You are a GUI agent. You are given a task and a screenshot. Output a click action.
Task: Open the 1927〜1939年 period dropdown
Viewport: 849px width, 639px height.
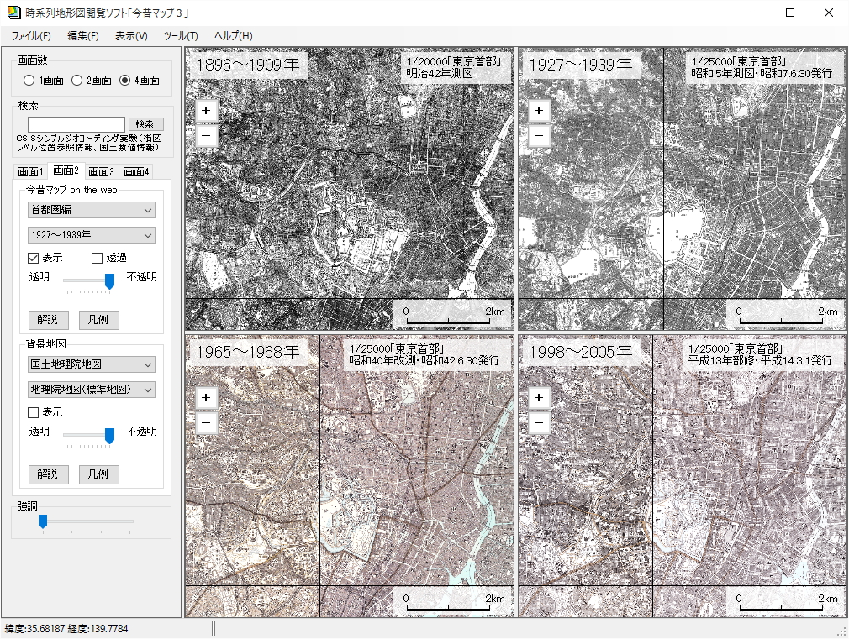[92, 235]
